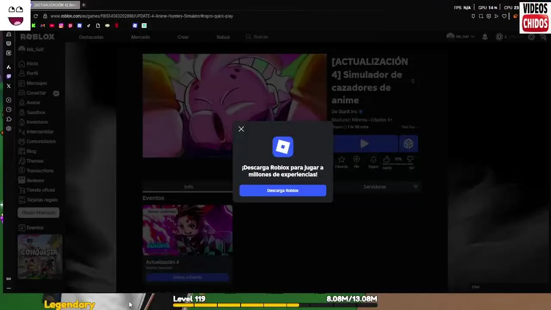
Task: Open the Gmail bookmark
Action: click(x=43, y=25)
